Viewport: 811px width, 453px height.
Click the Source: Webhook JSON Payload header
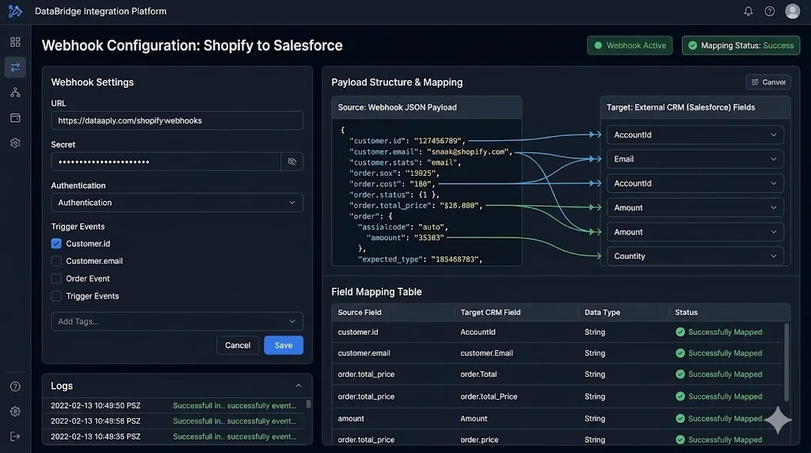427,108
